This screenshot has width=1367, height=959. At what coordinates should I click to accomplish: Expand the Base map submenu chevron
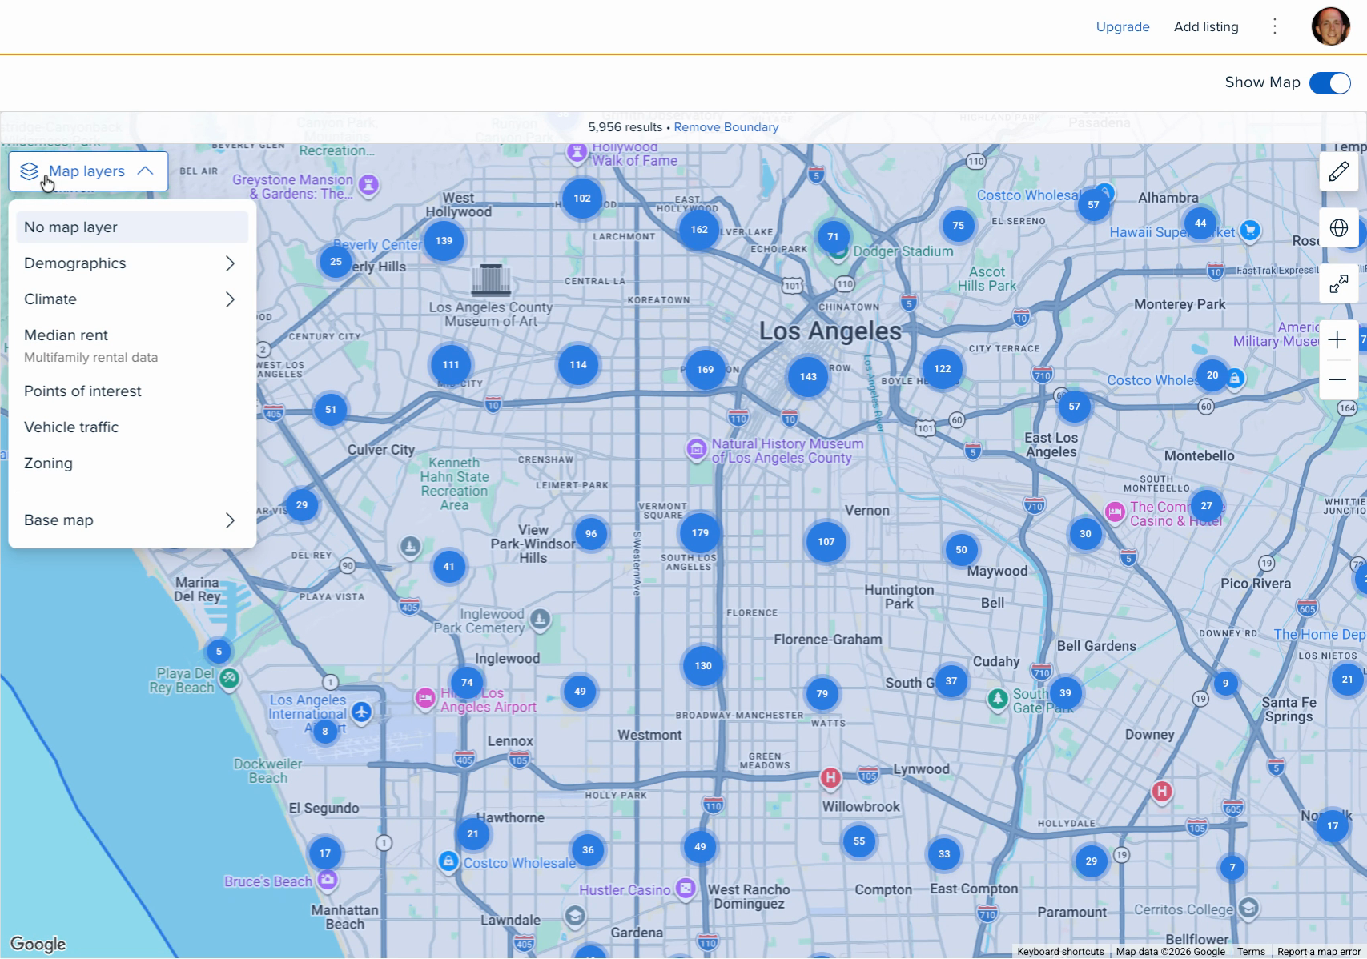[x=230, y=520]
